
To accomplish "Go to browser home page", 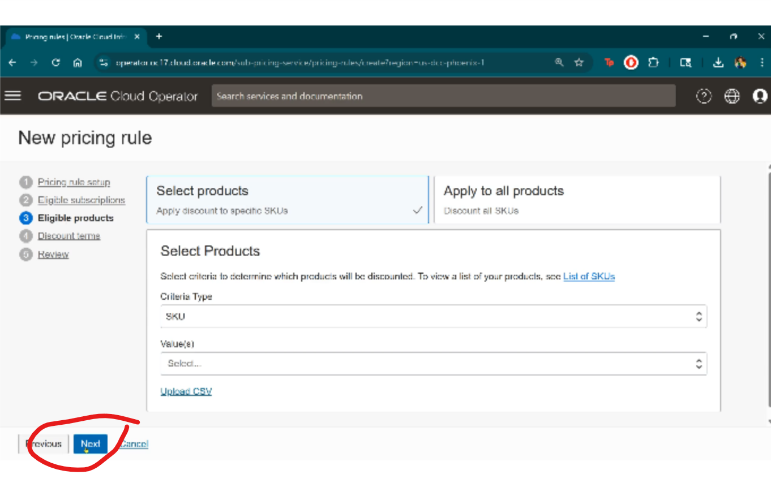I will (78, 63).
